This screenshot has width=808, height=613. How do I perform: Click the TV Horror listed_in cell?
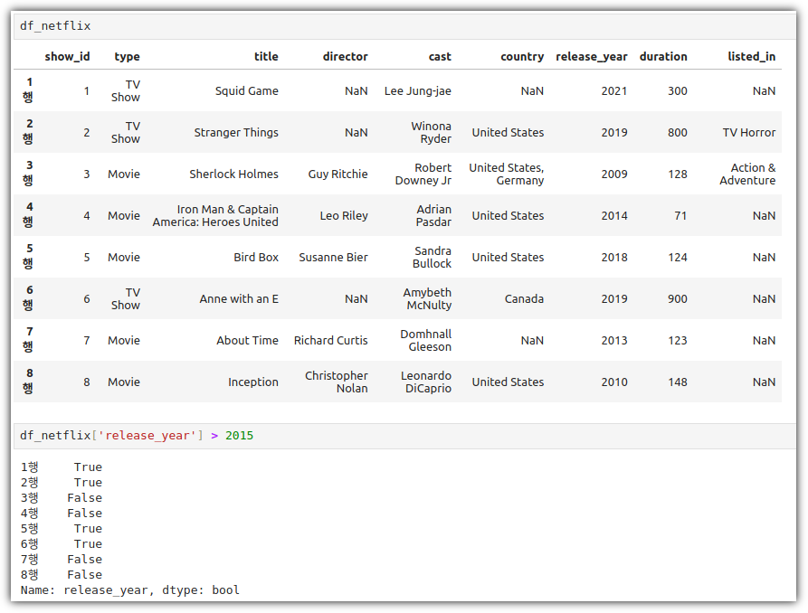tap(749, 133)
